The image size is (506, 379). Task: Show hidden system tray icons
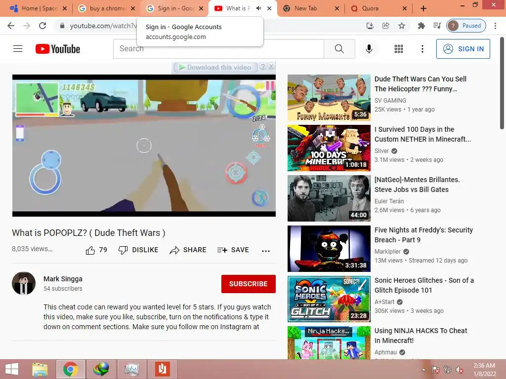423,370
